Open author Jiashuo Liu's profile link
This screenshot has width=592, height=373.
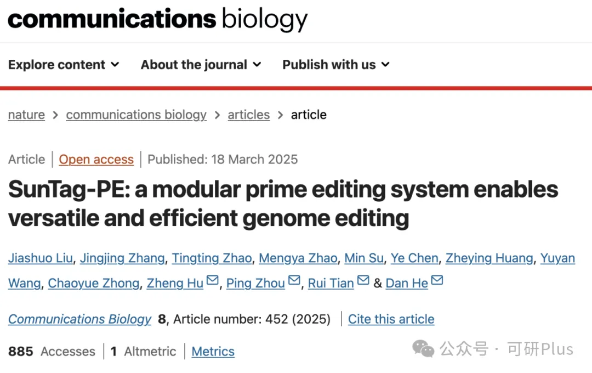(x=40, y=258)
